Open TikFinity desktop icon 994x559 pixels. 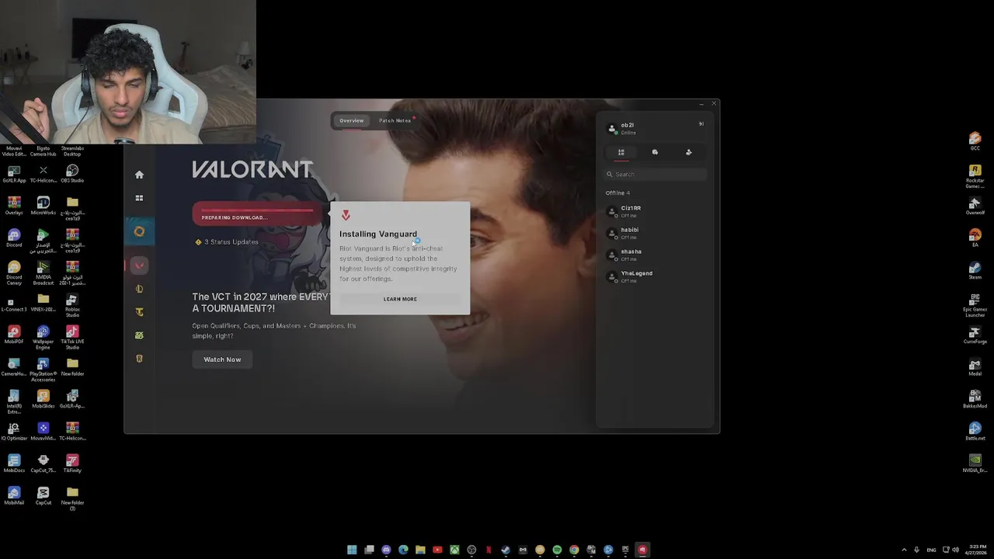72,464
